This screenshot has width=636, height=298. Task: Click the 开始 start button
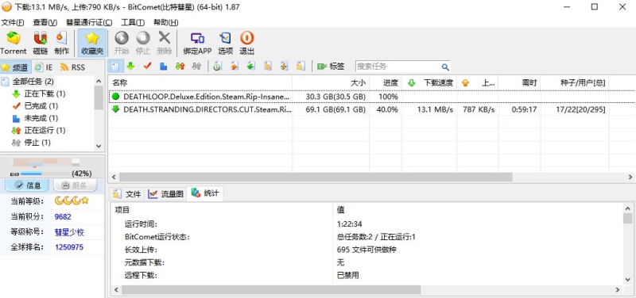coord(122,44)
